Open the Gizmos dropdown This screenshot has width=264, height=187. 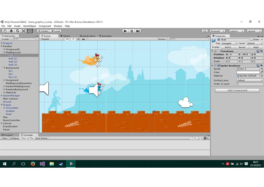(x=163, y=39)
